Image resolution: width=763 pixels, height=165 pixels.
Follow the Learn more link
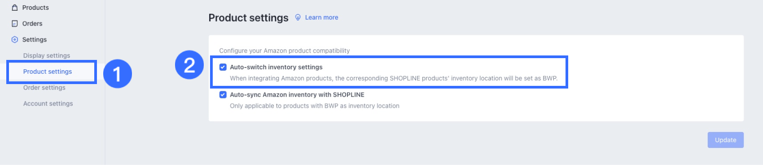(x=322, y=17)
